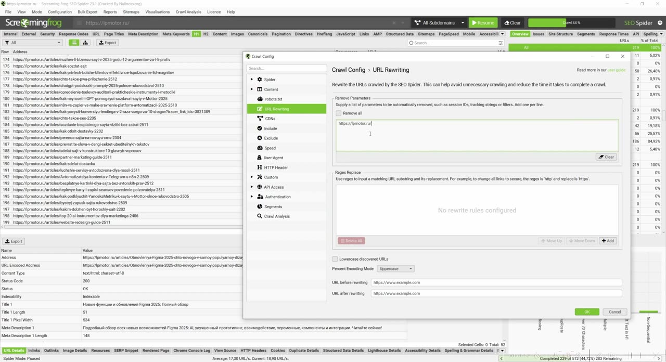Image resolution: width=666 pixels, height=362 pixels.
Task: Open the user guide link
Action: tap(617, 70)
